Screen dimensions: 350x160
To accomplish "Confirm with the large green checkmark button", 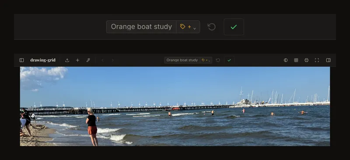I will click(x=234, y=27).
